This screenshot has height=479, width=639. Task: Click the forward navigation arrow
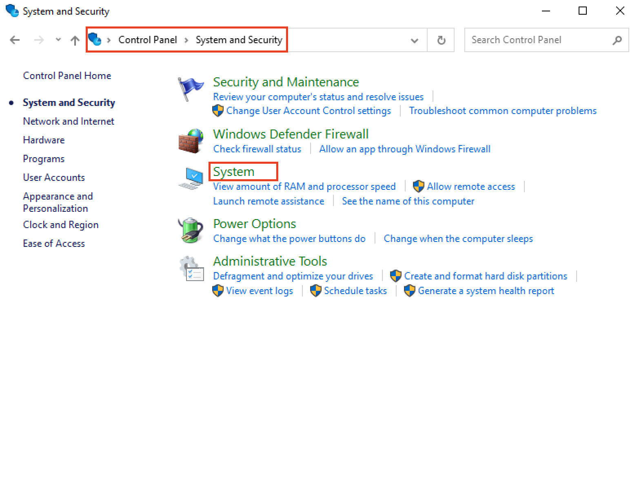click(x=39, y=40)
